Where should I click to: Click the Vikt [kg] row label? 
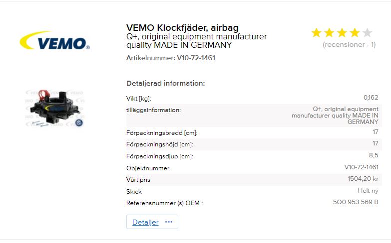click(139, 99)
